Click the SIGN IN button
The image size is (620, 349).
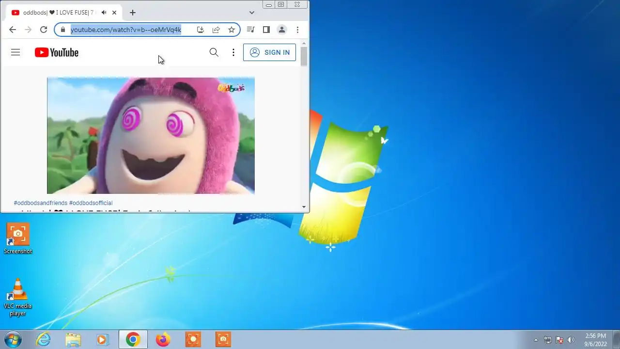(x=269, y=52)
